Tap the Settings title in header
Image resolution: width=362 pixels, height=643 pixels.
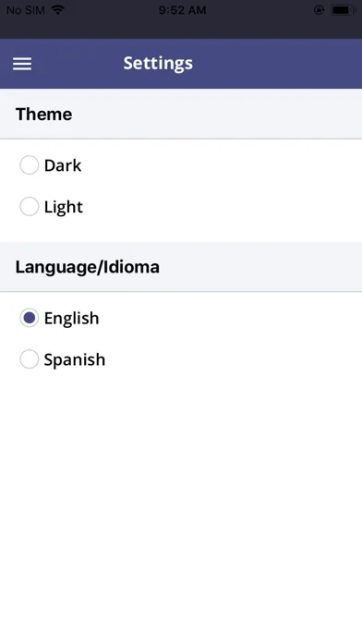[x=158, y=63]
